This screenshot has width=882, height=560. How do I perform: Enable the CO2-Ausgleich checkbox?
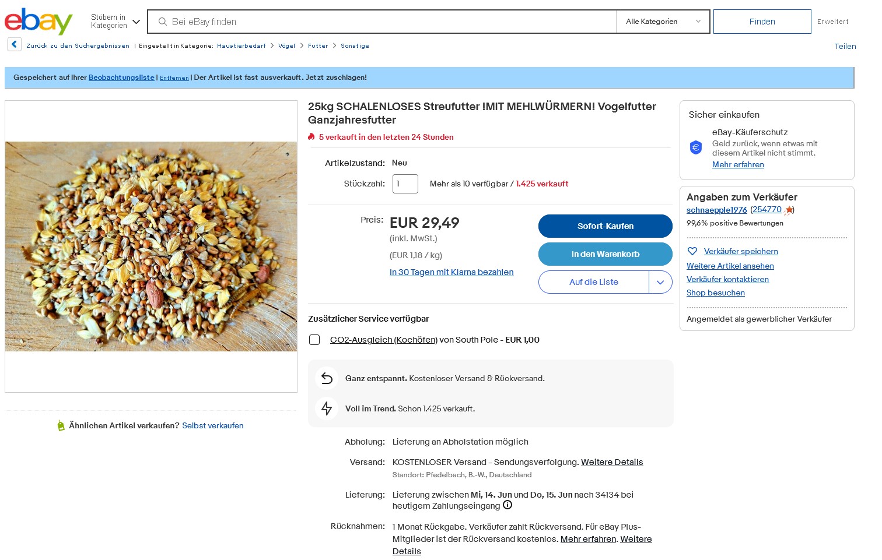pos(314,340)
